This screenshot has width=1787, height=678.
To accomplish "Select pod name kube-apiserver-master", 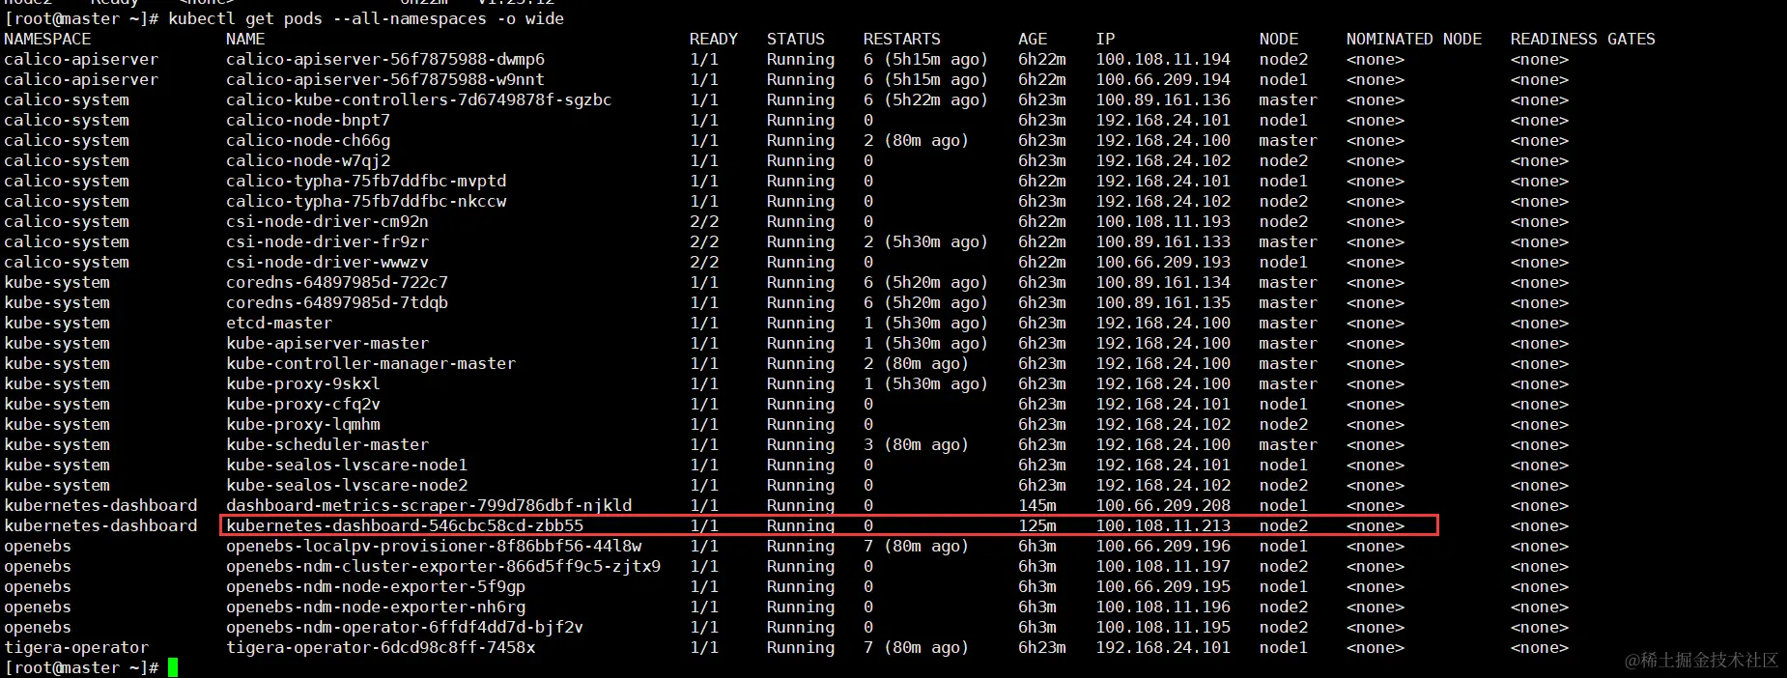I will pyautogui.click(x=327, y=343).
